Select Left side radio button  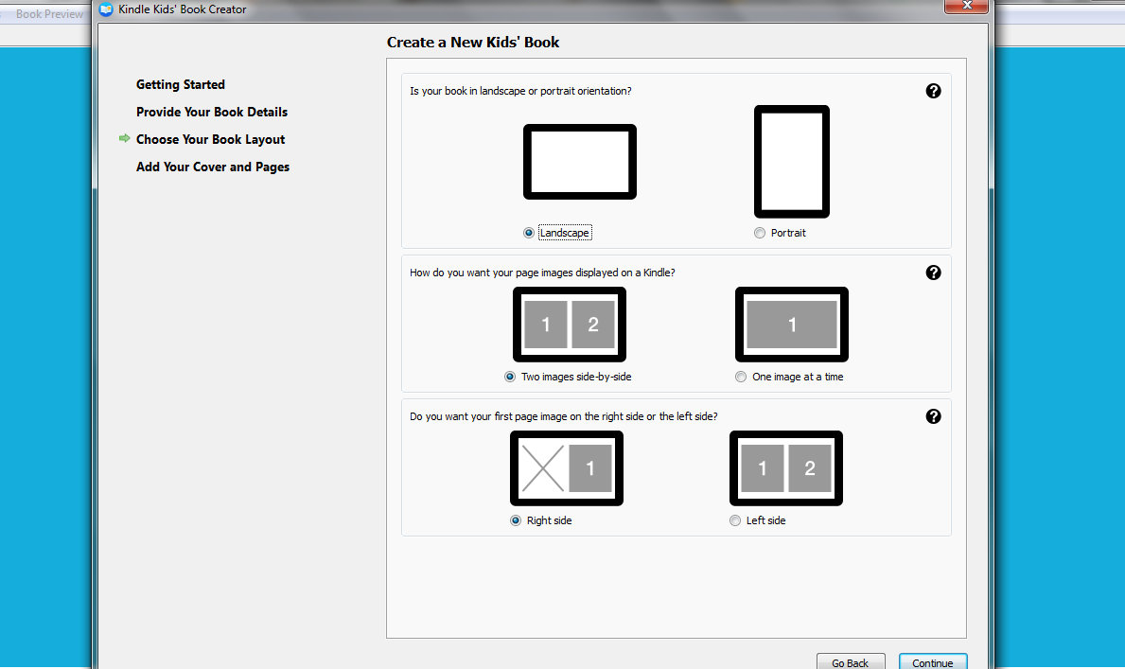pyautogui.click(x=735, y=520)
